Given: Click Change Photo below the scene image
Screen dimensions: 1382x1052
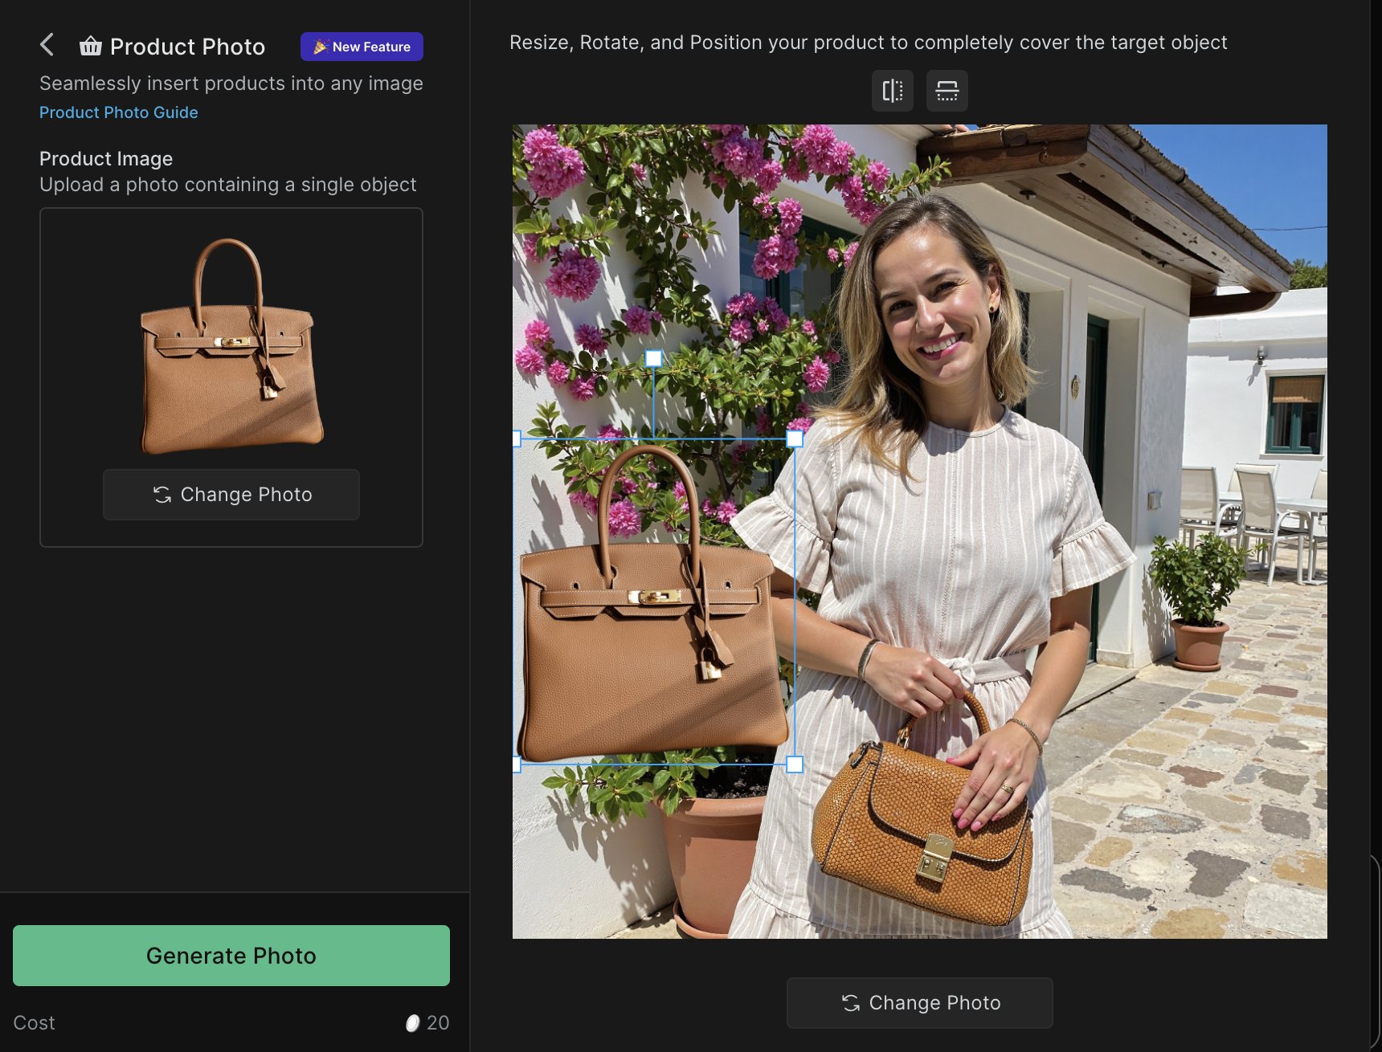Looking at the screenshot, I should point(920,1003).
